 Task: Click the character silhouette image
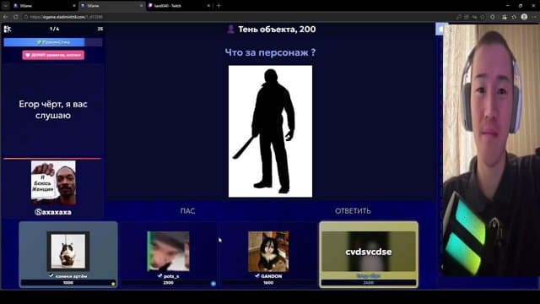pos(270,132)
